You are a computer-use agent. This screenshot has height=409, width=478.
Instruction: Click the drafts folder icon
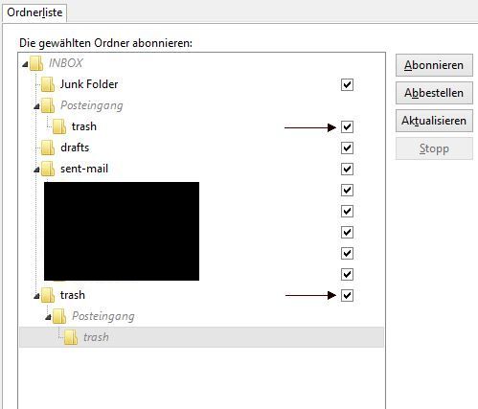pyautogui.click(x=48, y=148)
